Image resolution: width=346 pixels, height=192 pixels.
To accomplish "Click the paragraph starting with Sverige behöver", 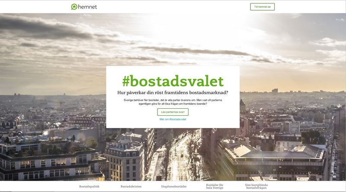I will [173, 102].
